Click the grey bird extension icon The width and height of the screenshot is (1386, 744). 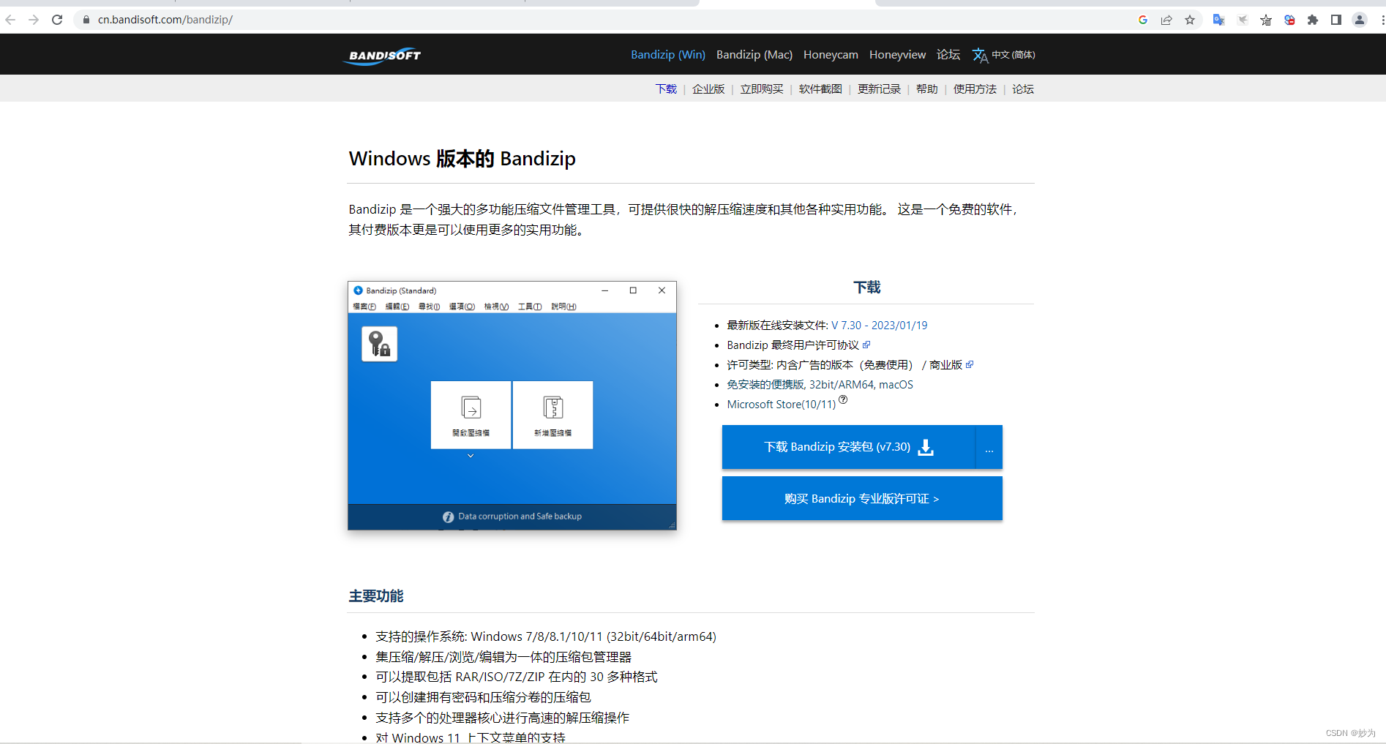[x=1243, y=20]
